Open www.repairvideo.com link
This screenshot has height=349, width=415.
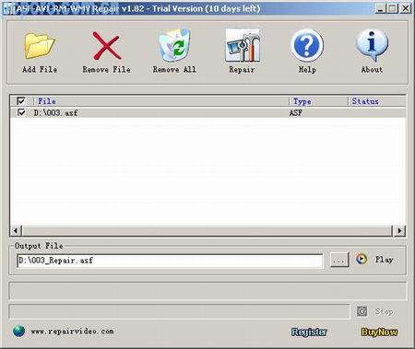click(x=72, y=332)
